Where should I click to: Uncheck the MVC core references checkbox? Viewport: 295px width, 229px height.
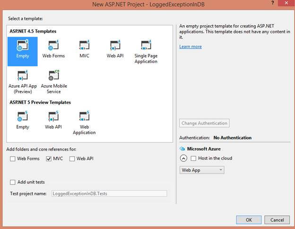49,159
